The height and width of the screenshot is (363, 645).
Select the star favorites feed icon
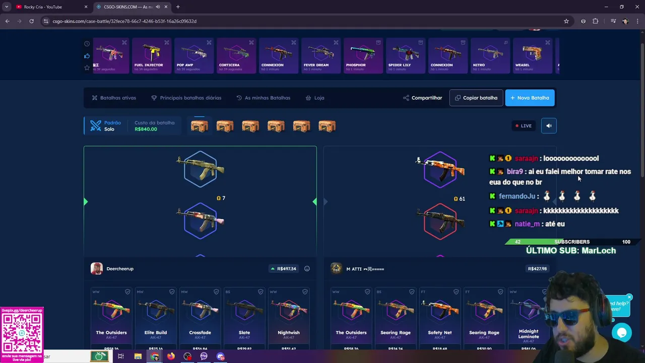click(87, 68)
